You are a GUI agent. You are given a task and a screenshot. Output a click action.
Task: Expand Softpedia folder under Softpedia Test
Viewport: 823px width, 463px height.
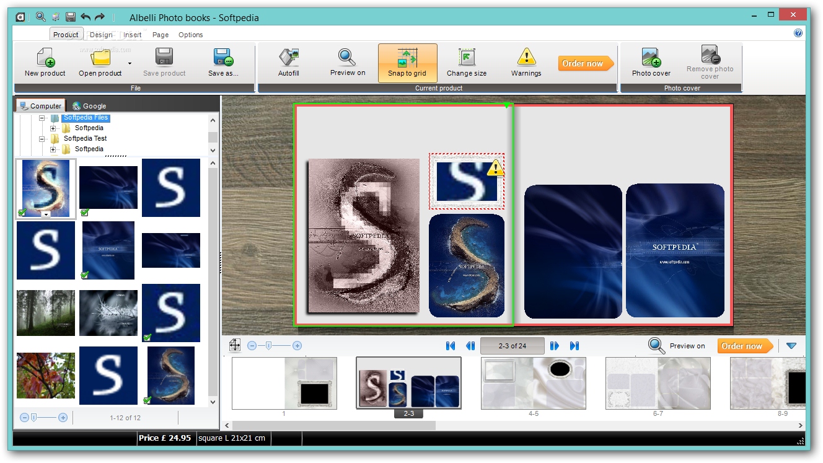point(53,149)
